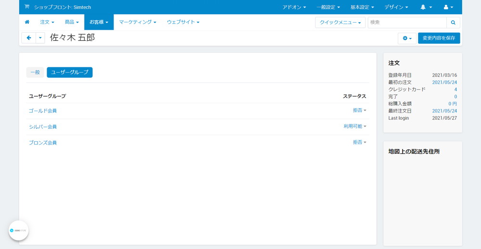Click the magnifier search button
The height and width of the screenshot is (249, 481).
click(453, 23)
